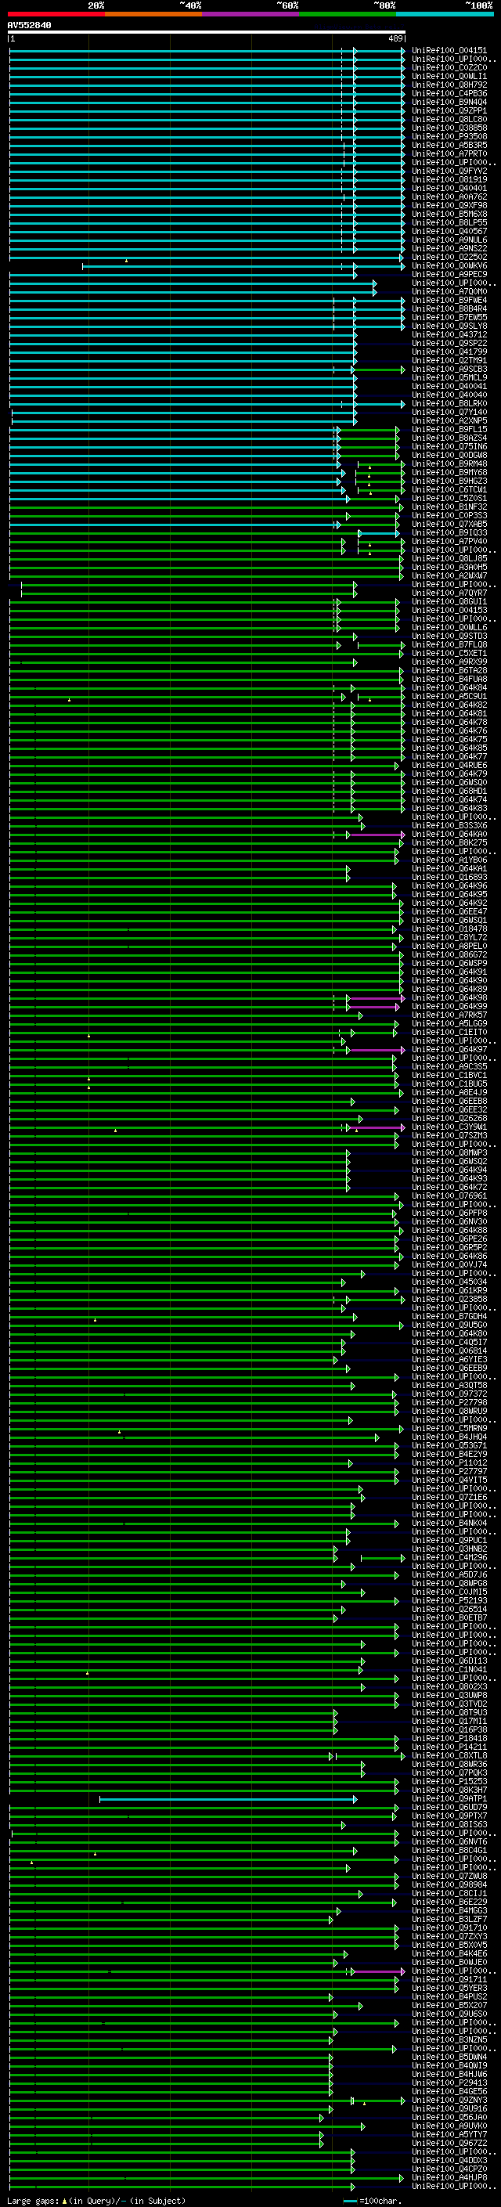The image size is (501, 2207).
Task: Select hit label UniRef100_Q9ZPP1
Action: coord(449,110)
